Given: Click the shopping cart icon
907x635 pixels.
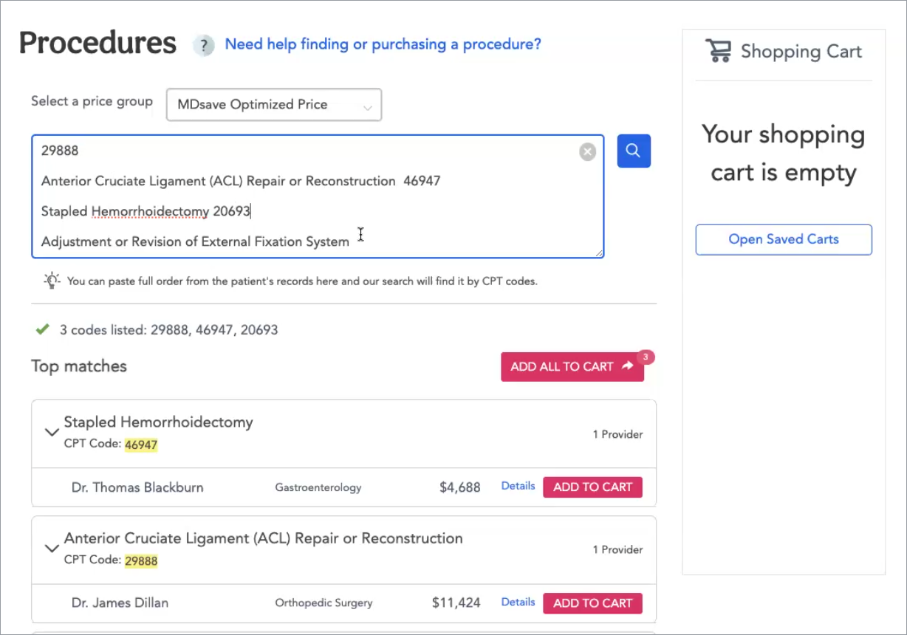Looking at the screenshot, I should (717, 51).
